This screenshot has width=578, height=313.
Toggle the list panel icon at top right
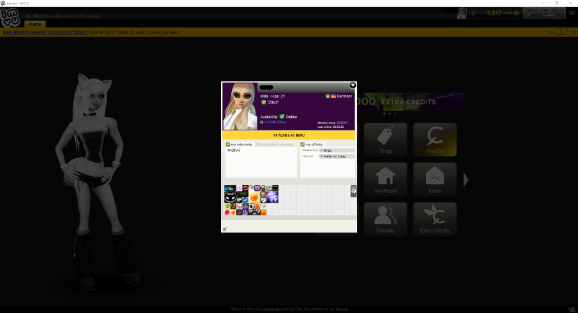572,13
